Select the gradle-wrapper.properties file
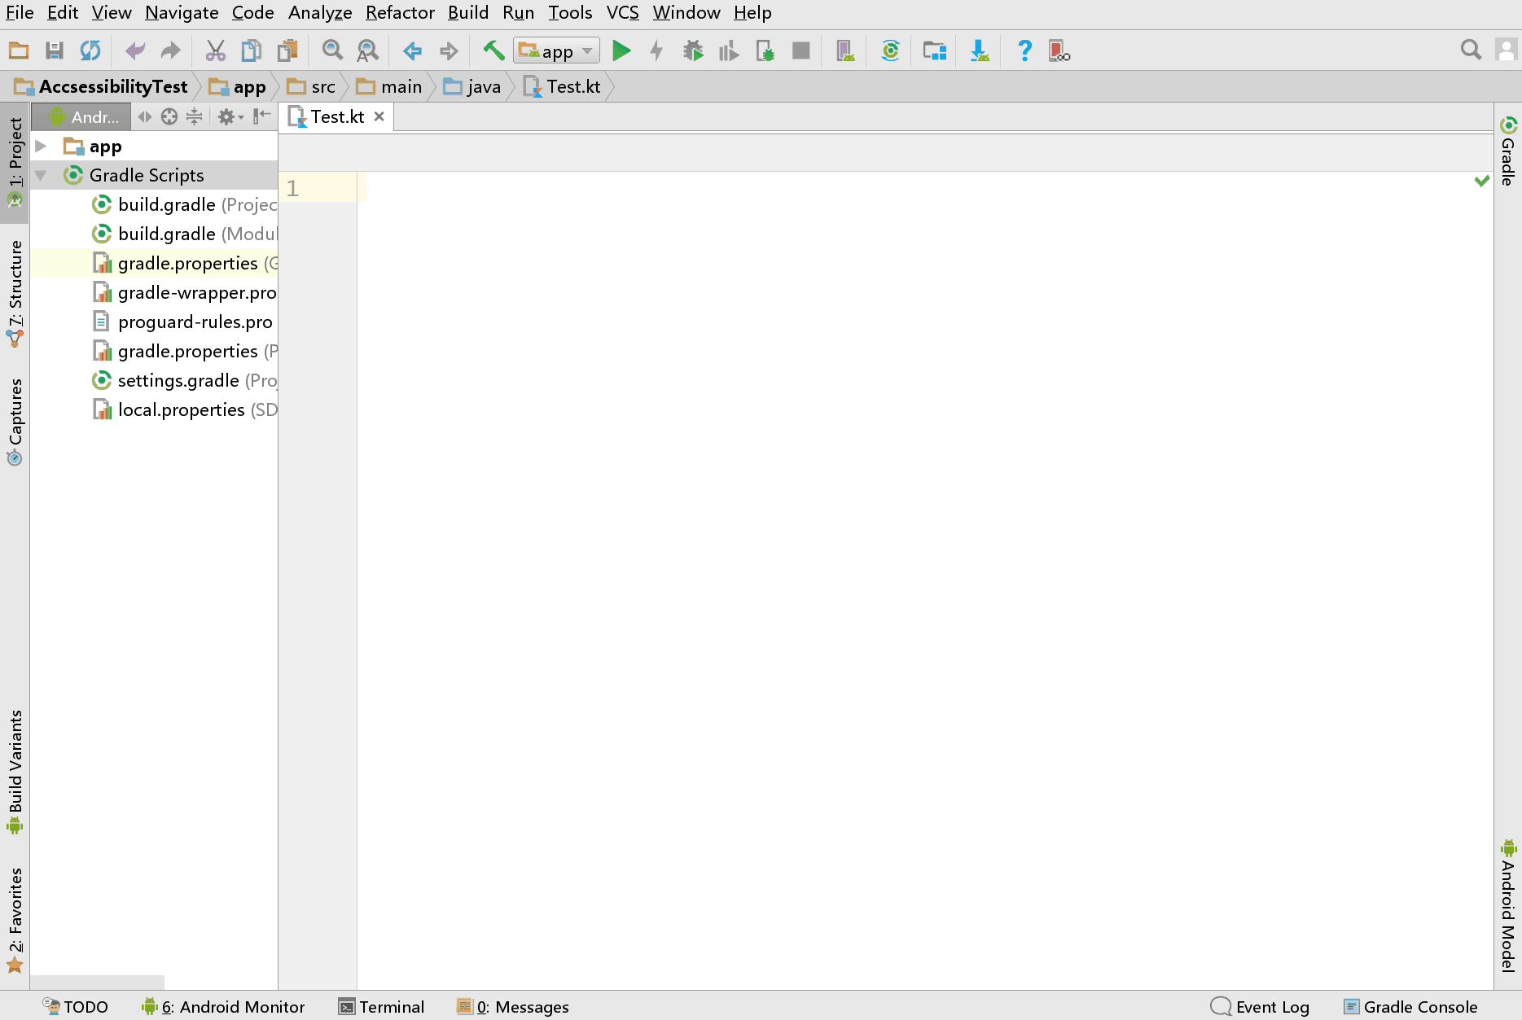Image resolution: width=1522 pixels, height=1020 pixels. pos(155,293)
